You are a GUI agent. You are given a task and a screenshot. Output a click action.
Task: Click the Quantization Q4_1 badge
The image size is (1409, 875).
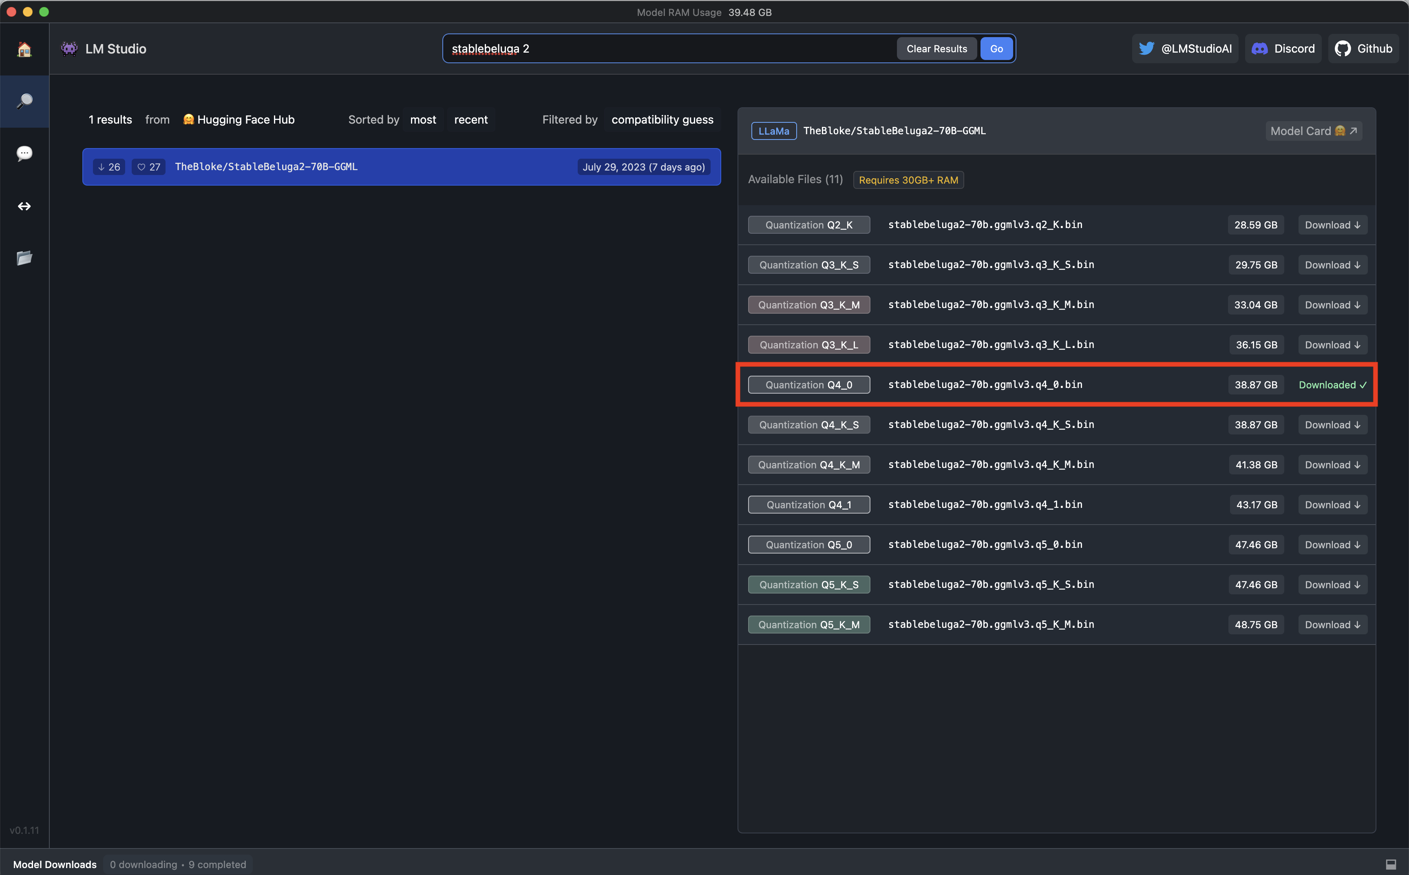pyautogui.click(x=808, y=505)
